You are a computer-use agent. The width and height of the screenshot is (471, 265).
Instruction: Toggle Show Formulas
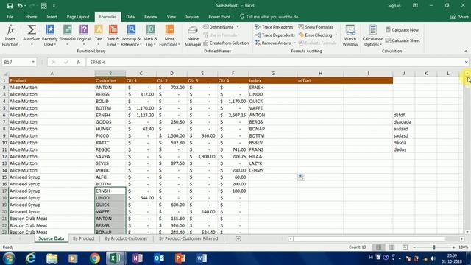(316, 27)
